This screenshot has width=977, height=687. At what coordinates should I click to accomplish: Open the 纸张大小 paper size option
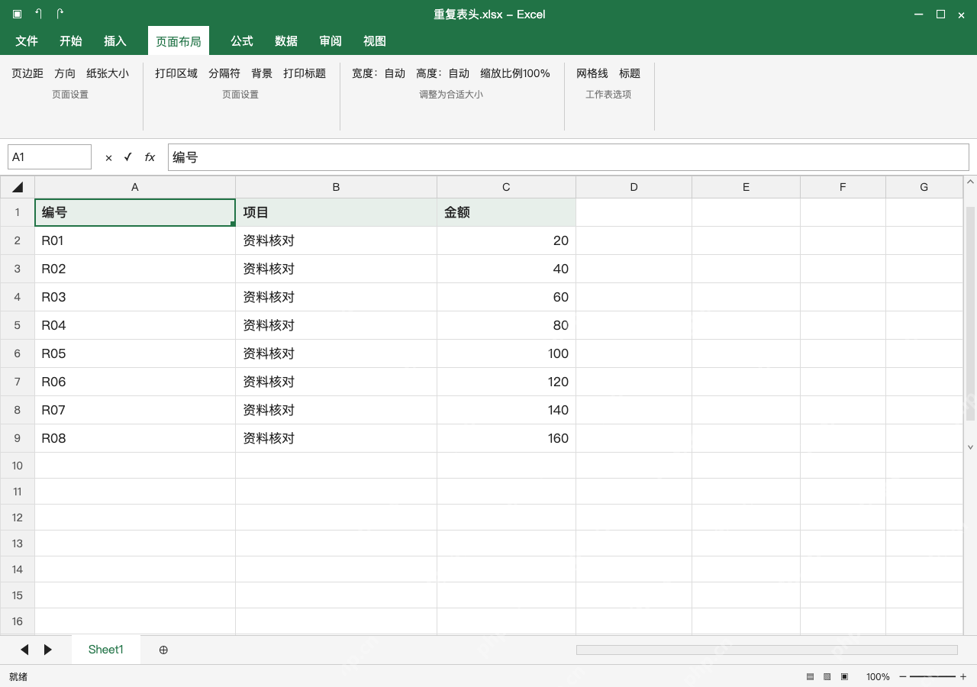click(108, 73)
